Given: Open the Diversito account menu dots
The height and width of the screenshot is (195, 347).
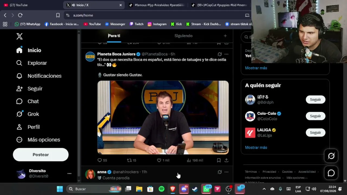Looking at the screenshot, I should [x=69, y=174].
